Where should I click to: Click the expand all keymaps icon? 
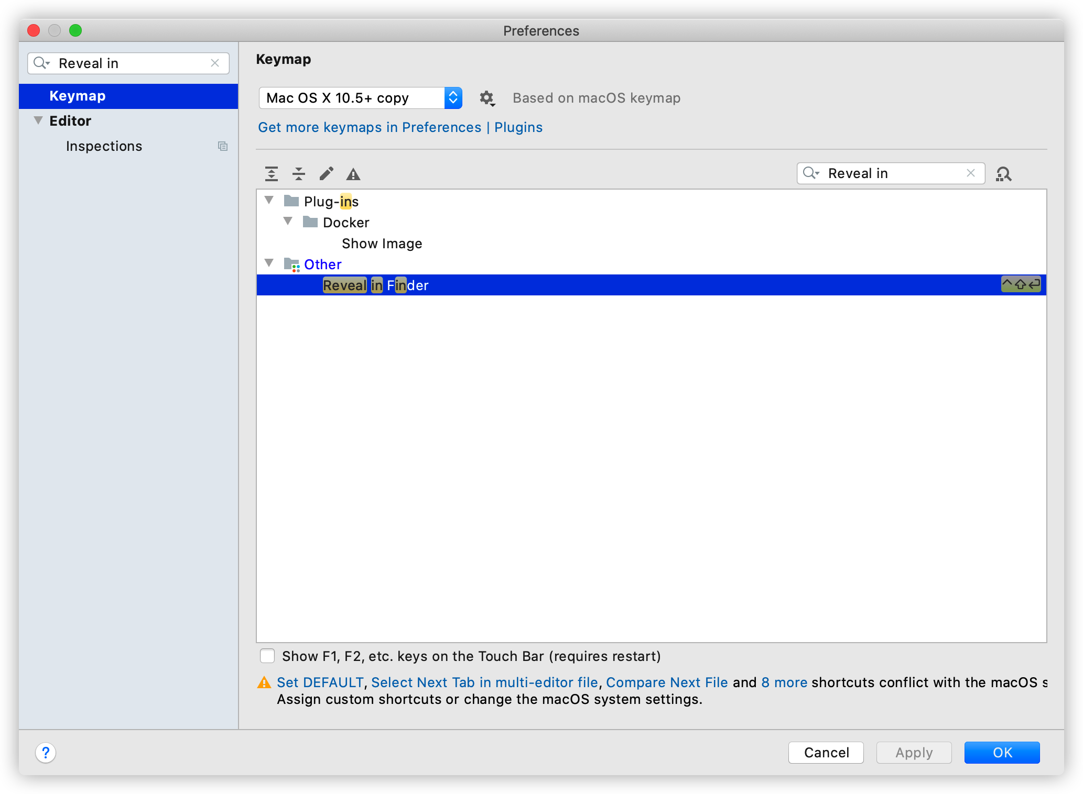click(272, 173)
